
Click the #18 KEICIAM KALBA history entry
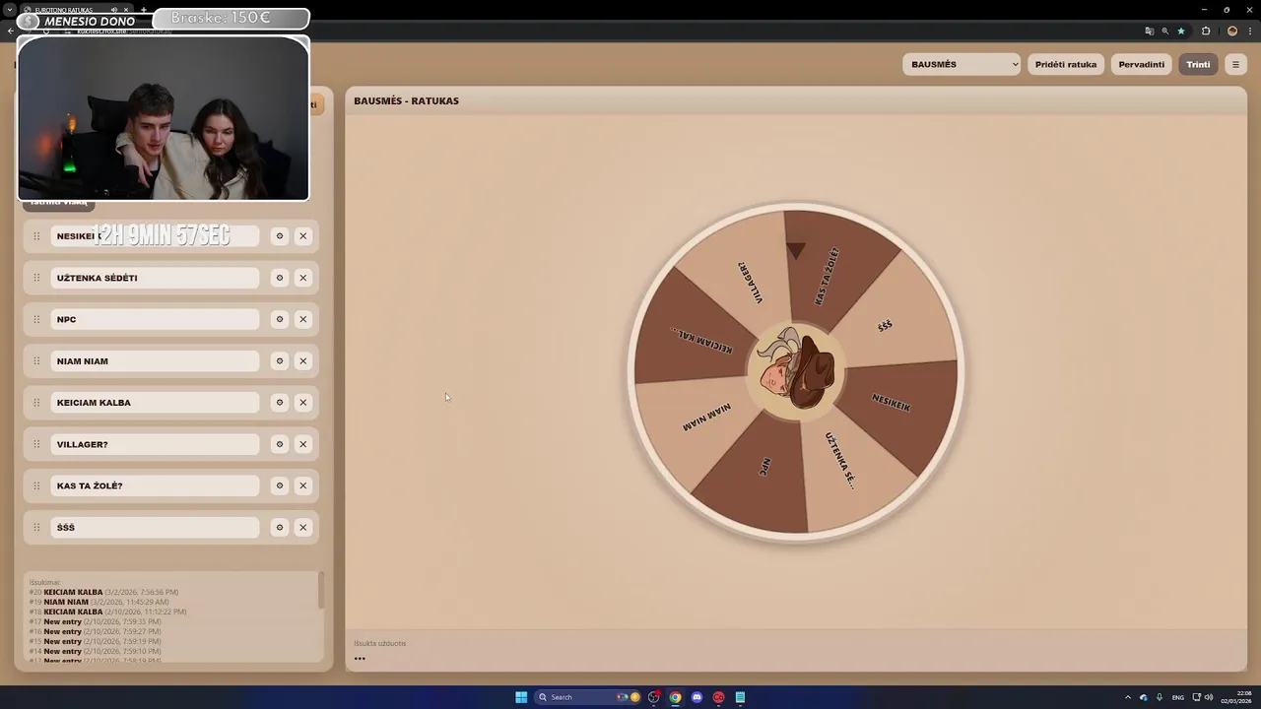(x=107, y=612)
